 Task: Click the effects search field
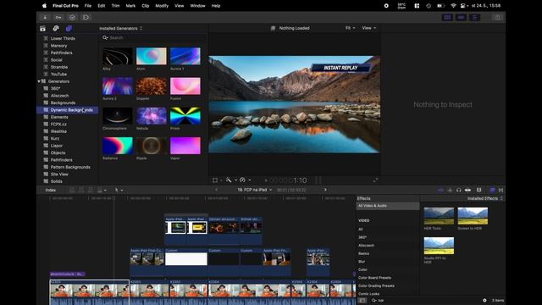tap(425, 300)
